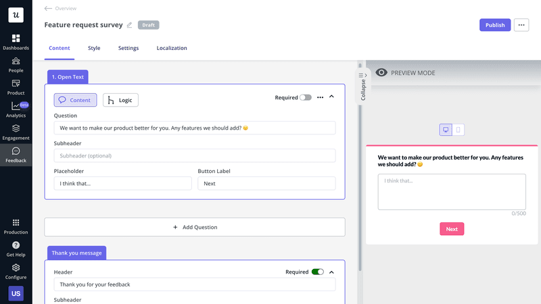Open the Localization tab
The height and width of the screenshot is (304, 541).
[172, 48]
